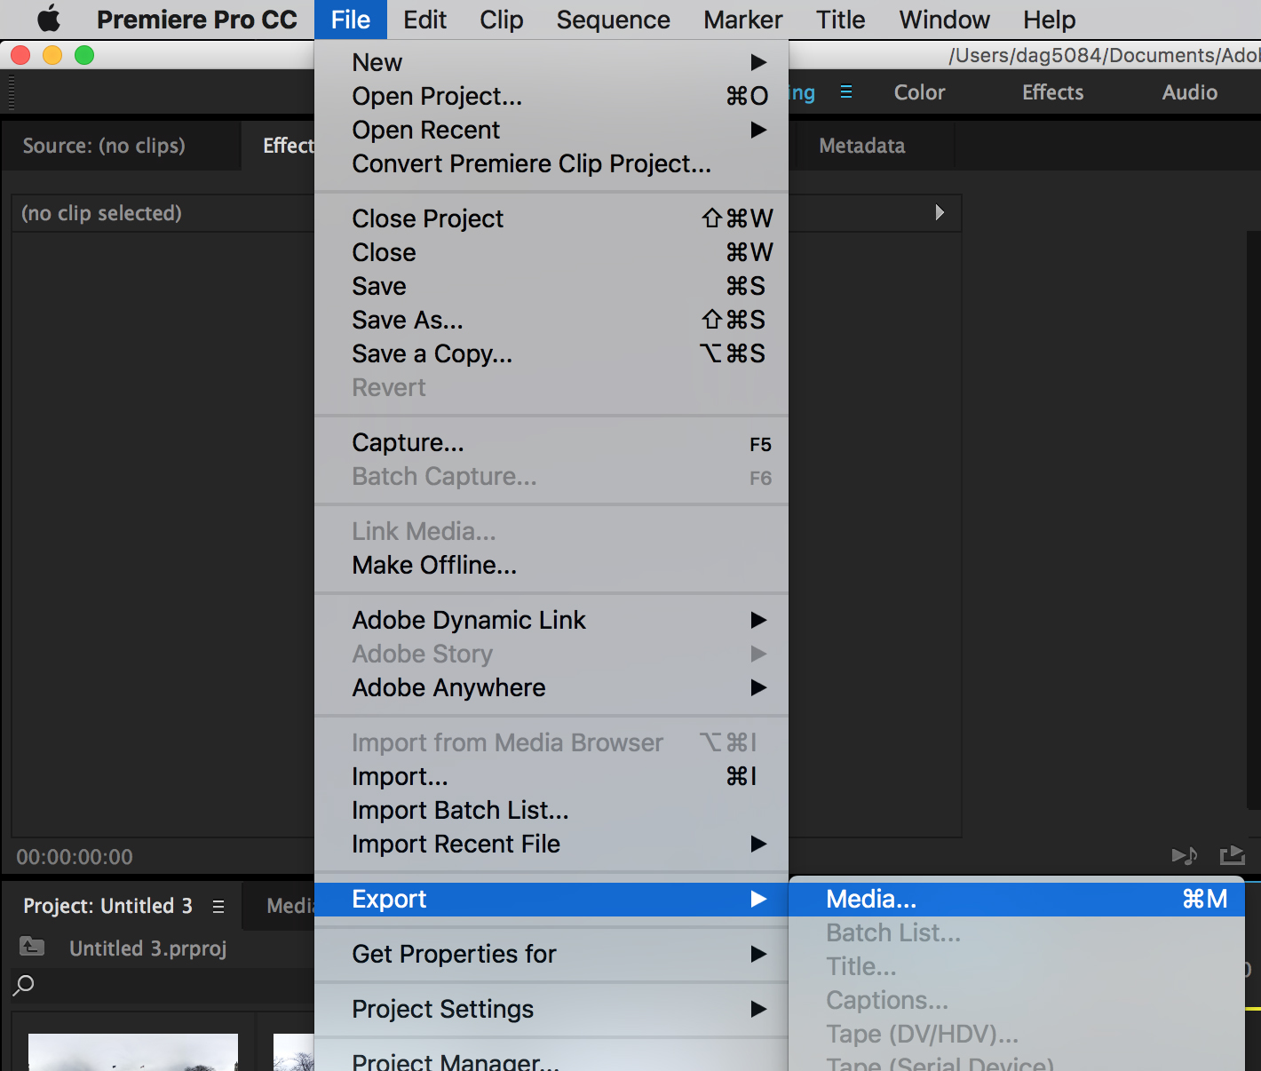The width and height of the screenshot is (1261, 1071).
Task: Choose Open Project... from File menu
Action: coord(551,96)
